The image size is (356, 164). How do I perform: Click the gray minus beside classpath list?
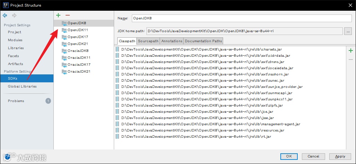point(351,60)
